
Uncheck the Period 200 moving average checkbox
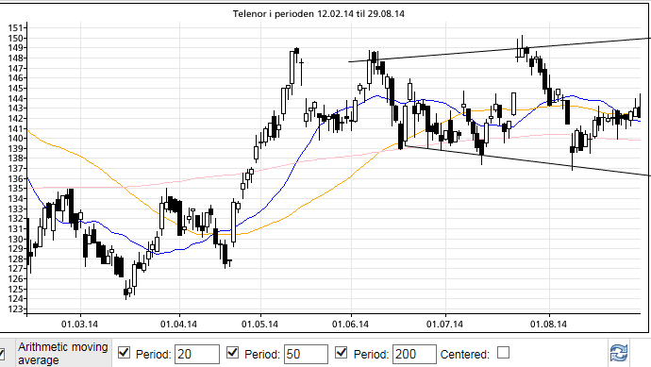(x=342, y=353)
